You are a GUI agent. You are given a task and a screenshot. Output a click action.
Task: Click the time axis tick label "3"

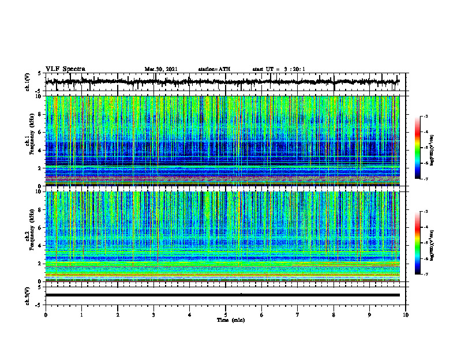153,315
